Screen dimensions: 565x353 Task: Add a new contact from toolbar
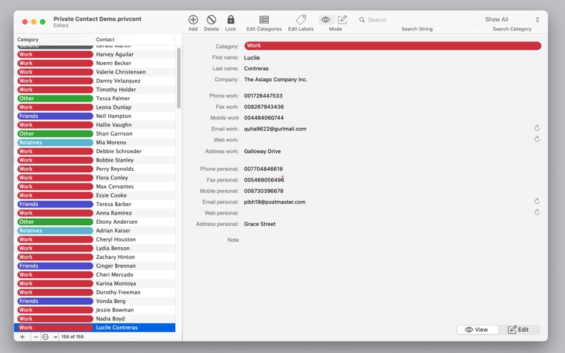[193, 20]
